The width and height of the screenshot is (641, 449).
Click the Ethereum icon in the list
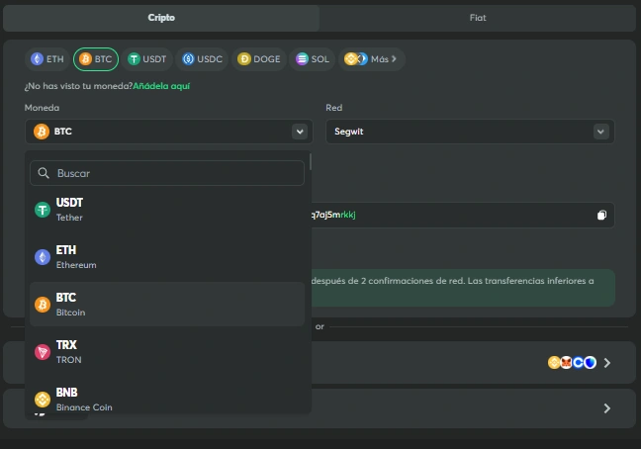pyautogui.click(x=43, y=257)
